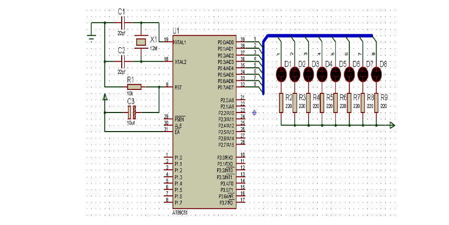
Task: Click the blue origin marker on the sheet
Action: (254, 113)
